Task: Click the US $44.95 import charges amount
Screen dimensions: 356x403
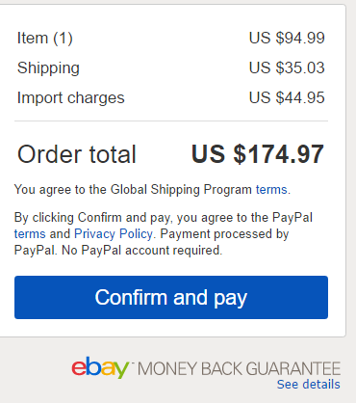Action: pyautogui.click(x=287, y=97)
